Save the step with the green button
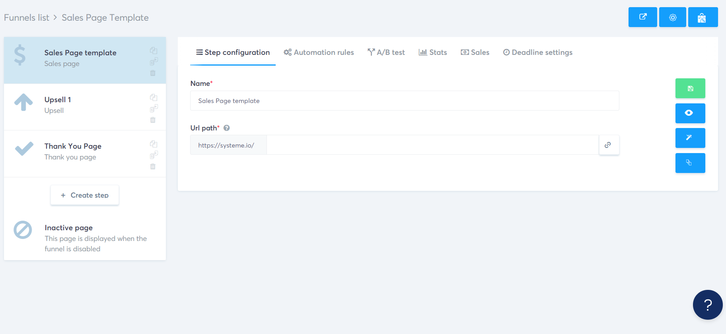 690,88
